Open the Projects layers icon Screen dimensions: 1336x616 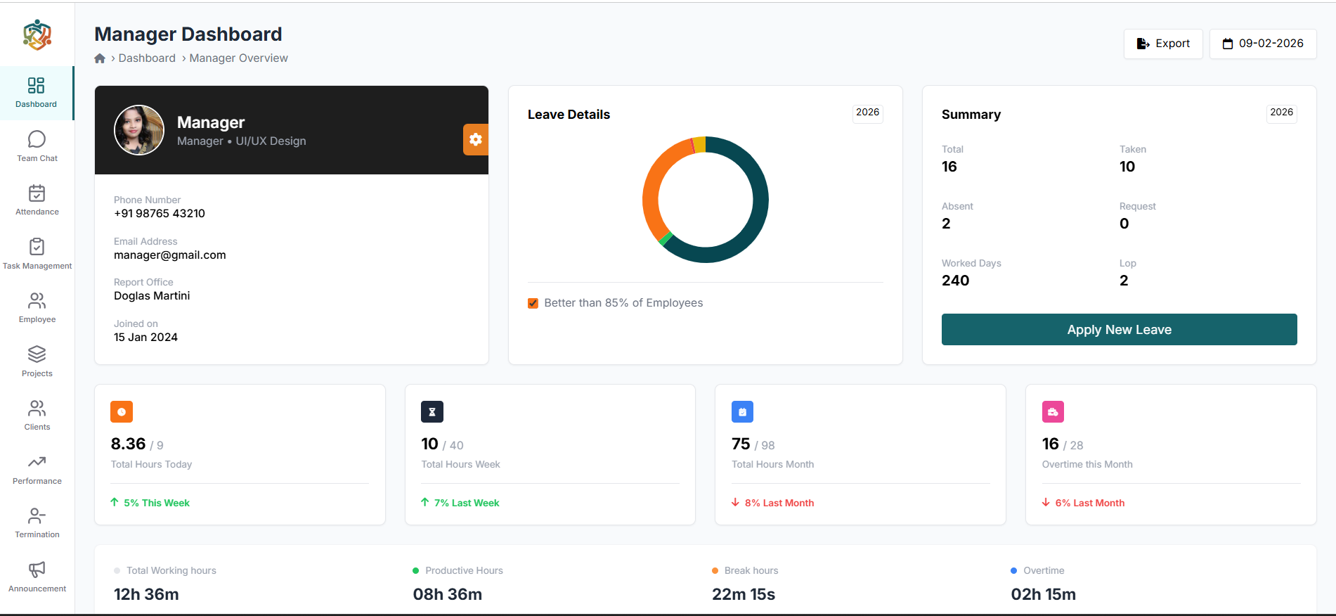(37, 354)
